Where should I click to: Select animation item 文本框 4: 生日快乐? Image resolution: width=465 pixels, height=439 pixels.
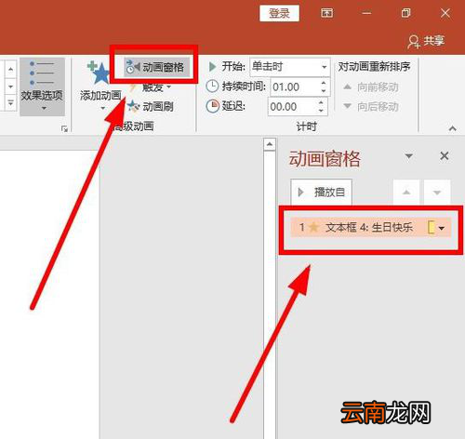click(370, 227)
